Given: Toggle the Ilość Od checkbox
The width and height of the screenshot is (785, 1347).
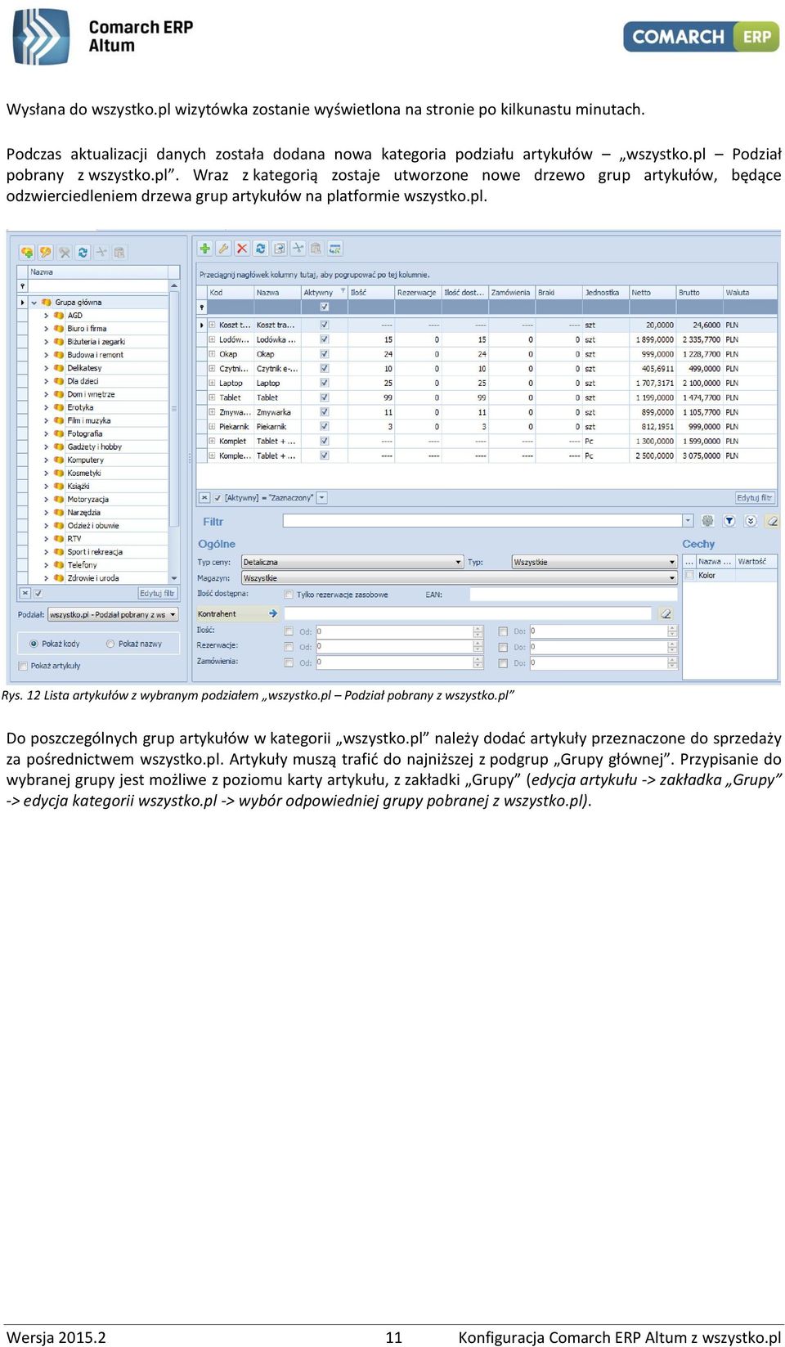Looking at the screenshot, I should [289, 631].
